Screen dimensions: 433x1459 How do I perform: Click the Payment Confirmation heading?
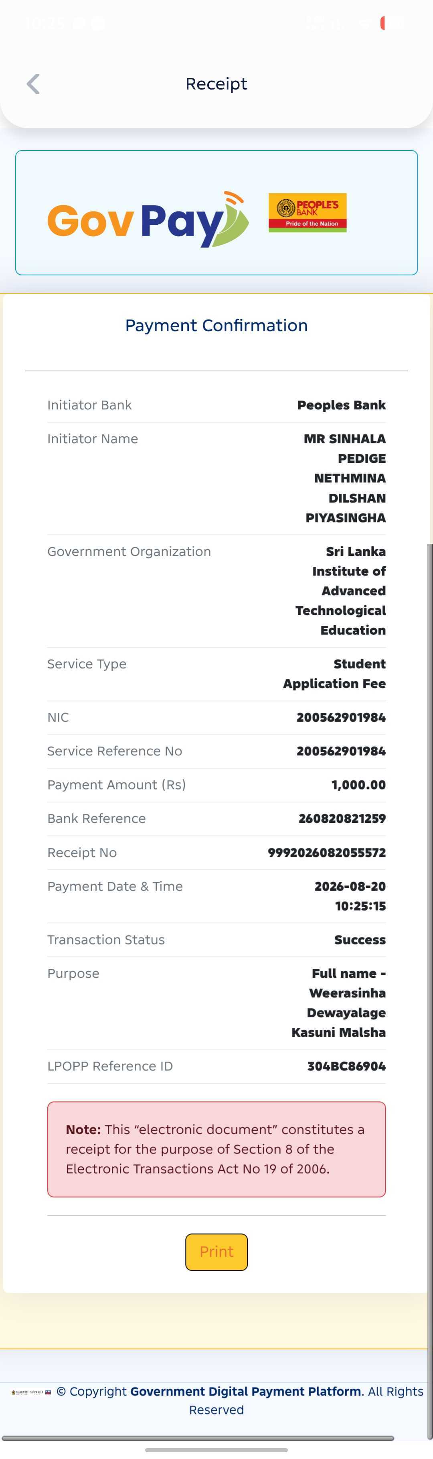216,325
